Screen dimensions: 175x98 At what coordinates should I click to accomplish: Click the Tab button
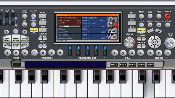pos(43,30)
